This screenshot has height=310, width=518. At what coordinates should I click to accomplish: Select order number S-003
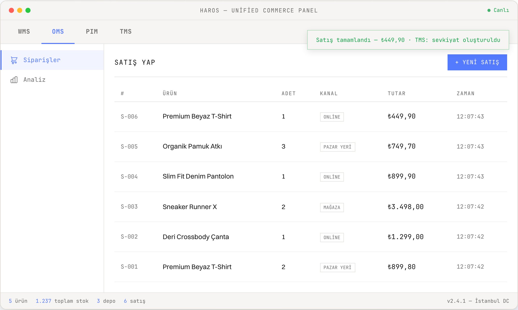pyautogui.click(x=129, y=207)
